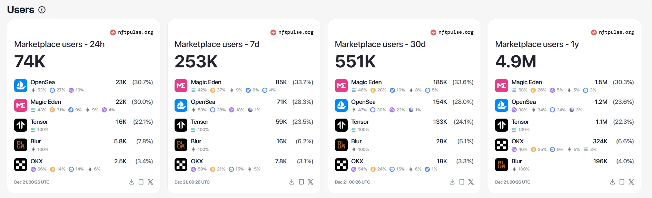
Task: Open nftpulse.org link in the 24h card
Action: [132, 32]
